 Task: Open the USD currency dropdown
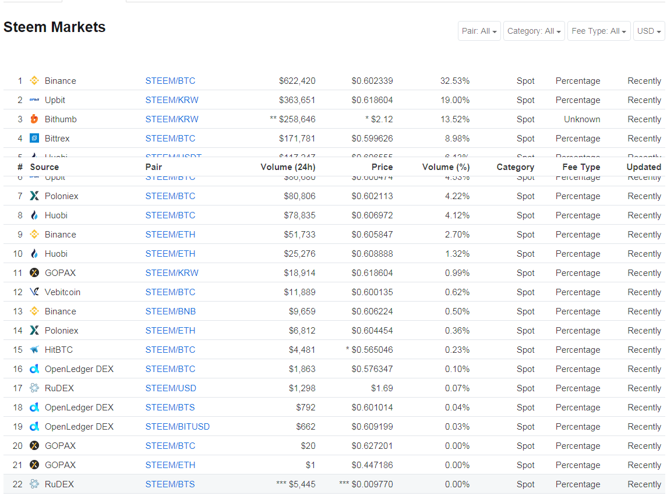point(649,31)
